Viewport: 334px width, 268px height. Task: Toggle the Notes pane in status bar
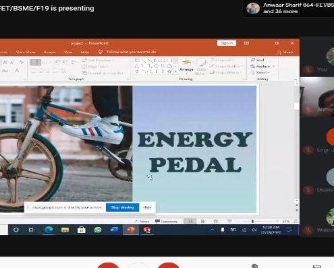(142, 222)
